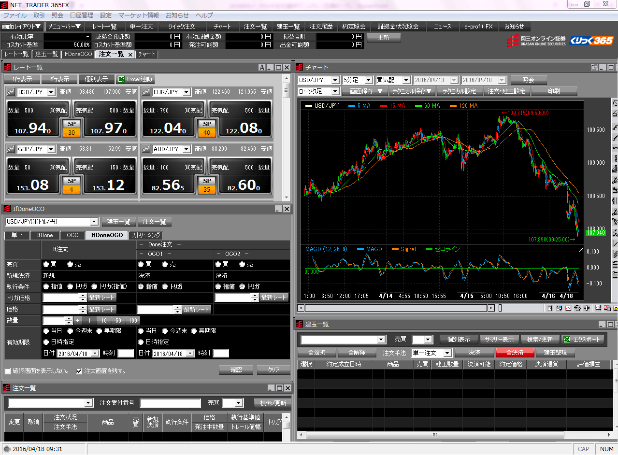Click the chart horizontal scrollbar track

(x=396, y=308)
